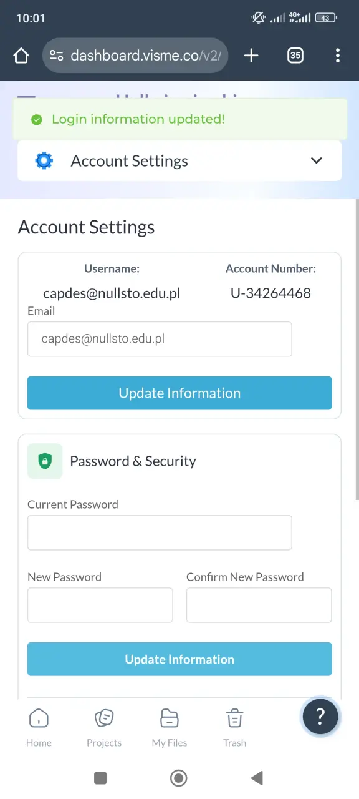Viewport: 359px width, 799px height.
Task: Focus the New Password field
Action: [100, 605]
